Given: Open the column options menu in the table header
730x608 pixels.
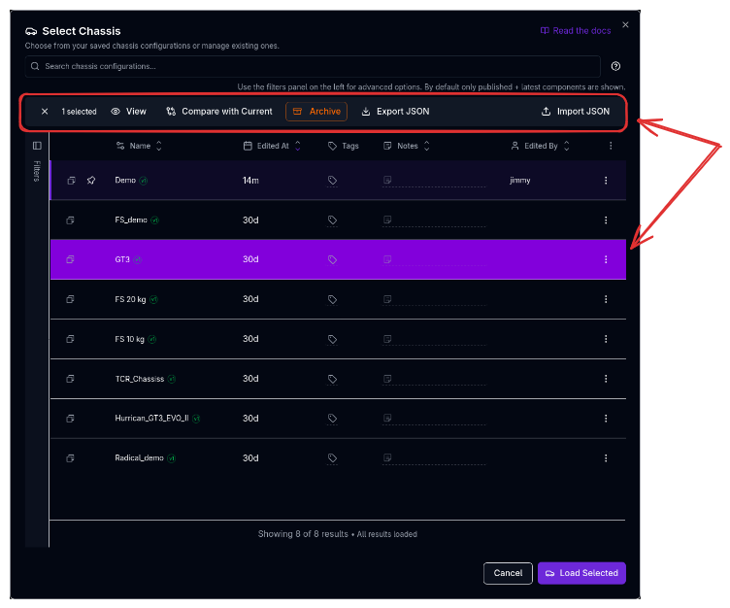Looking at the screenshot, I should (611, 146).
